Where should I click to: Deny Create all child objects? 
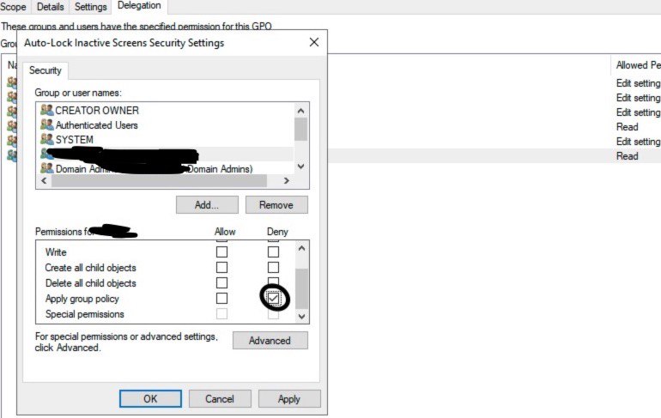[x=273, y=268]
